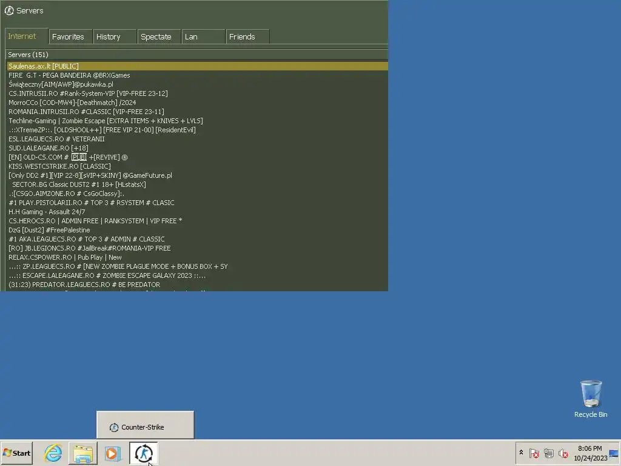The image size is (621, 466).
Task: Open Windows Media Player from taskbar
Action: (112, 453)
